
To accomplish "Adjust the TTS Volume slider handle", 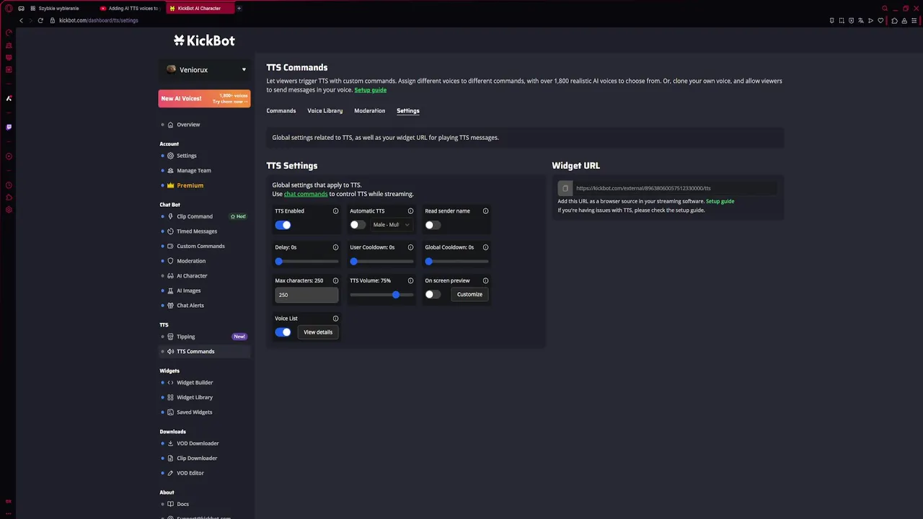I will click(x=396, y=295).
